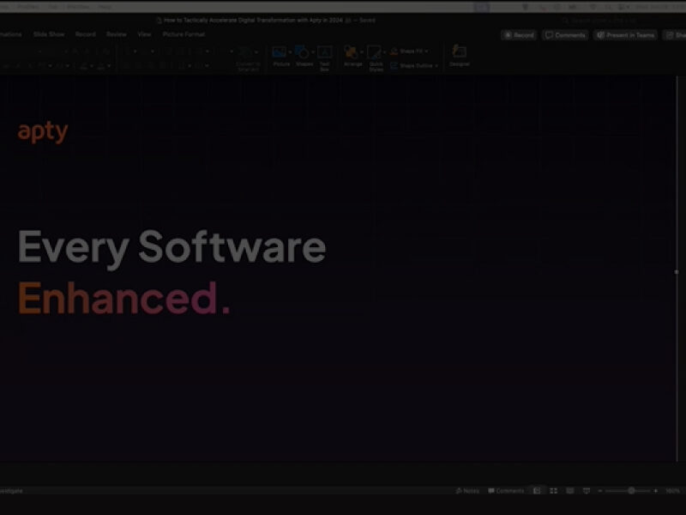The image size is (686, 515).
Task: Click the Record button at top right
Action: coord(519,35)
